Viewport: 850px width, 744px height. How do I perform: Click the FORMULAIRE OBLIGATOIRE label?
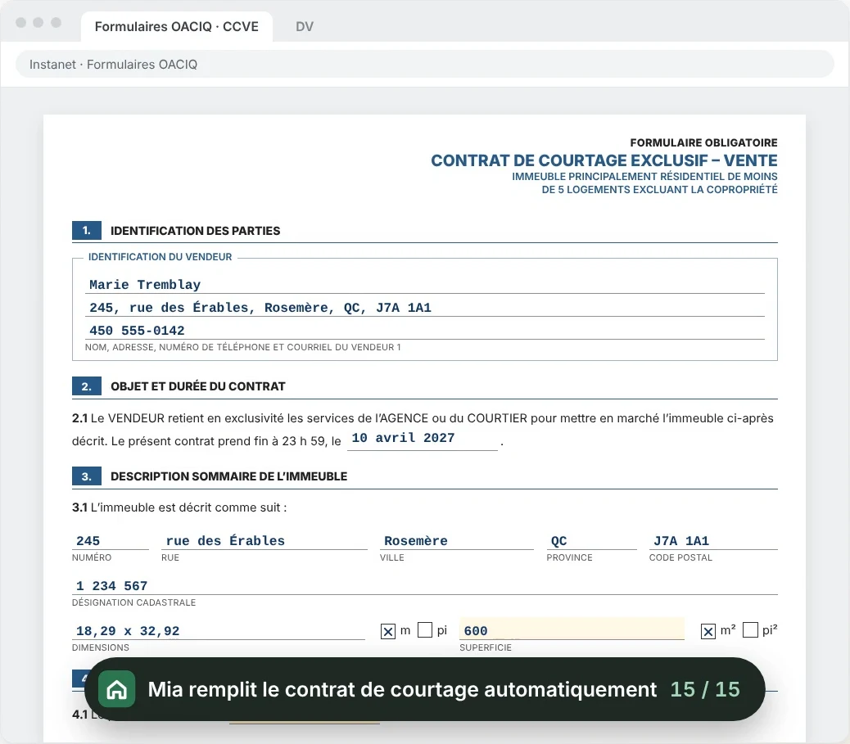[x=703, y=142]
